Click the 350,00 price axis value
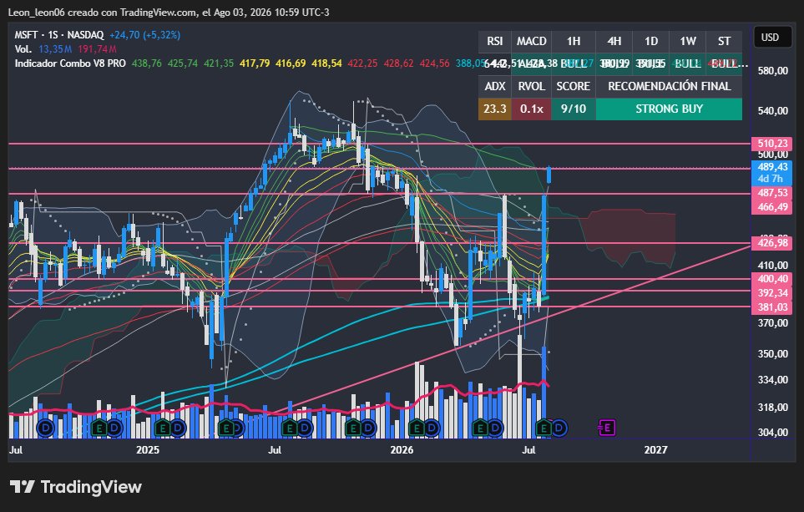The height and width of the screenshot is (512, 804). (773, 354)
